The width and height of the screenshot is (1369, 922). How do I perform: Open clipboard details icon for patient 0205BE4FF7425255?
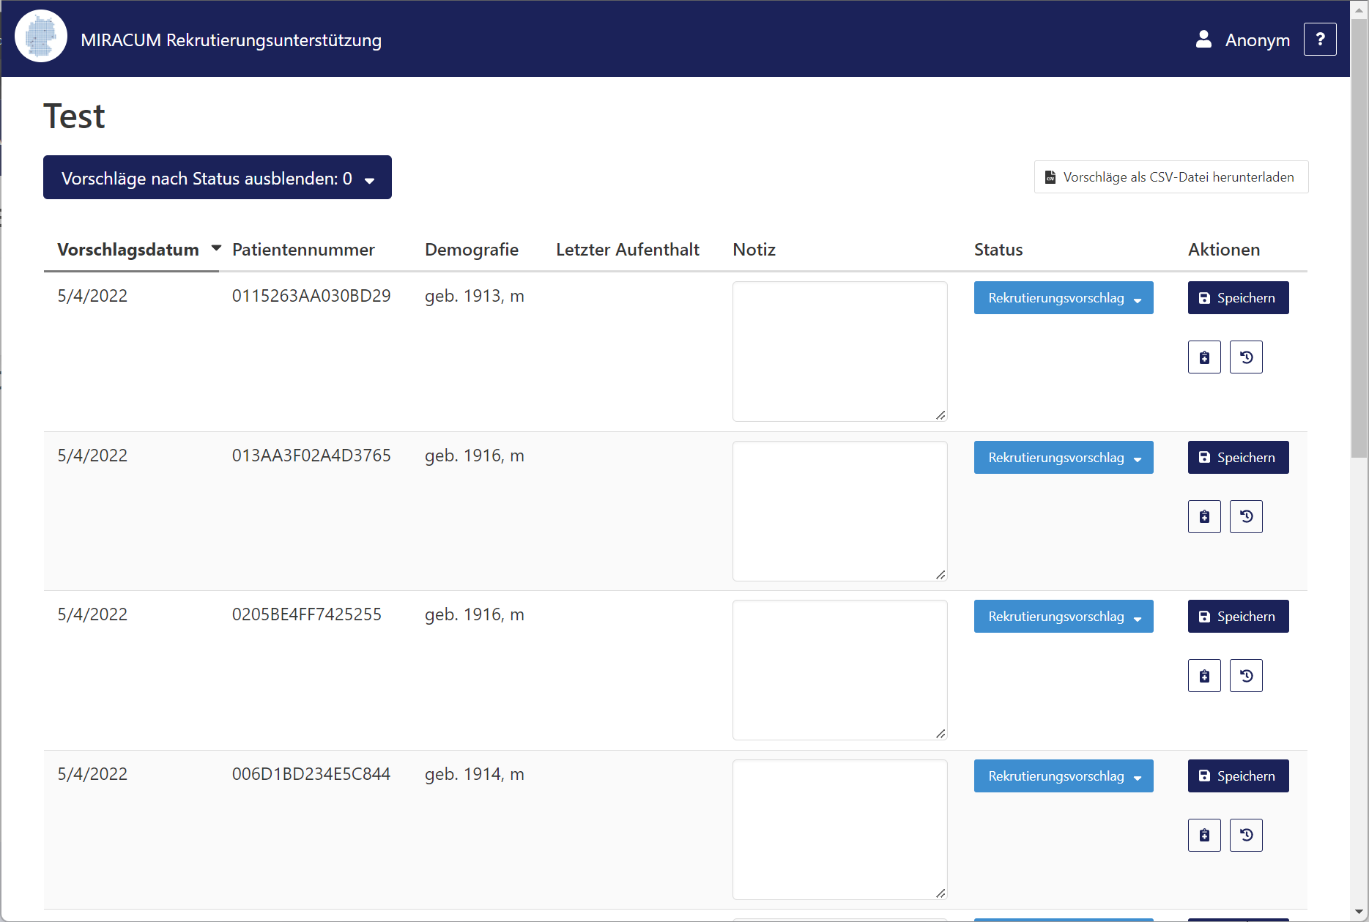(x=1204, y=676)
